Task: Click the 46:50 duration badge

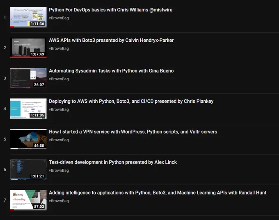Action: [39, 146]
